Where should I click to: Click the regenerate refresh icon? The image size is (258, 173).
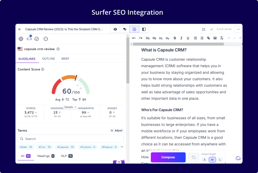194,157
